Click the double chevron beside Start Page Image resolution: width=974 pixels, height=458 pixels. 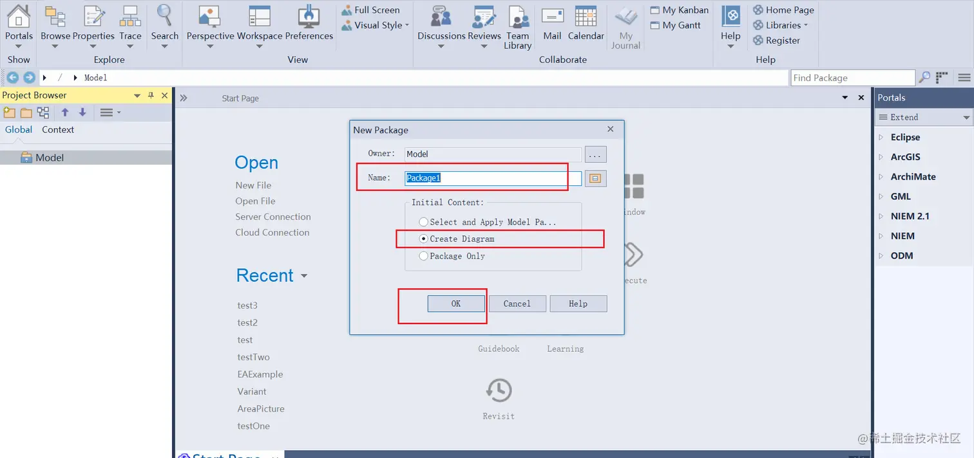click(184, 98)
